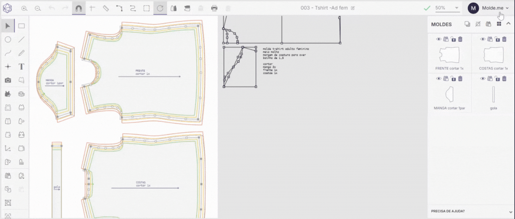Screen dimensions: 515x219
Task: Activate the pencil freehand tool
Action: [x=21, y=53]
